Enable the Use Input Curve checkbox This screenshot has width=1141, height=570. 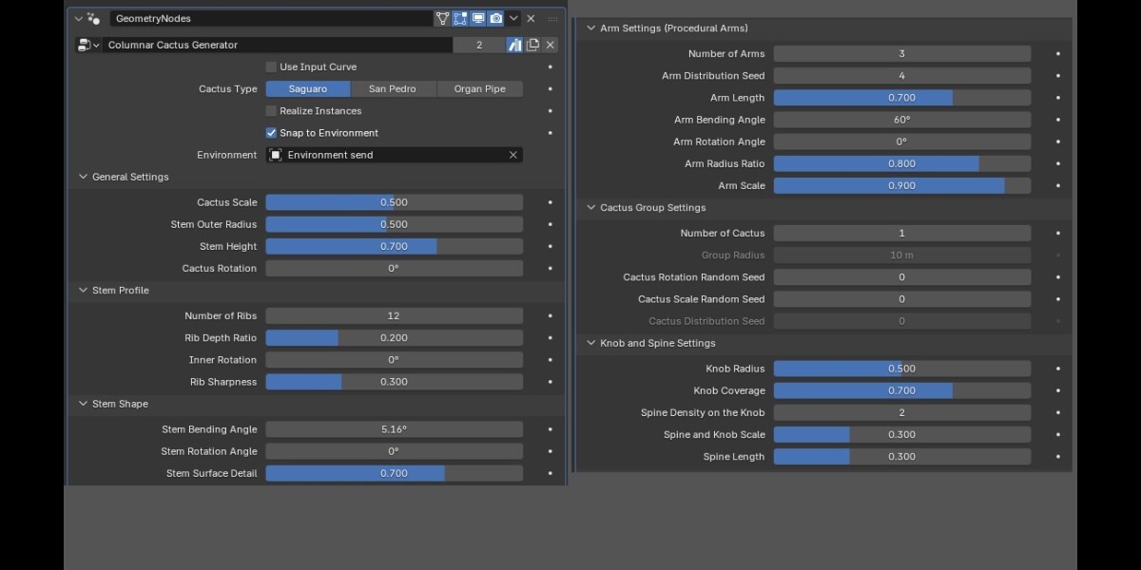[x=271, y=66]
